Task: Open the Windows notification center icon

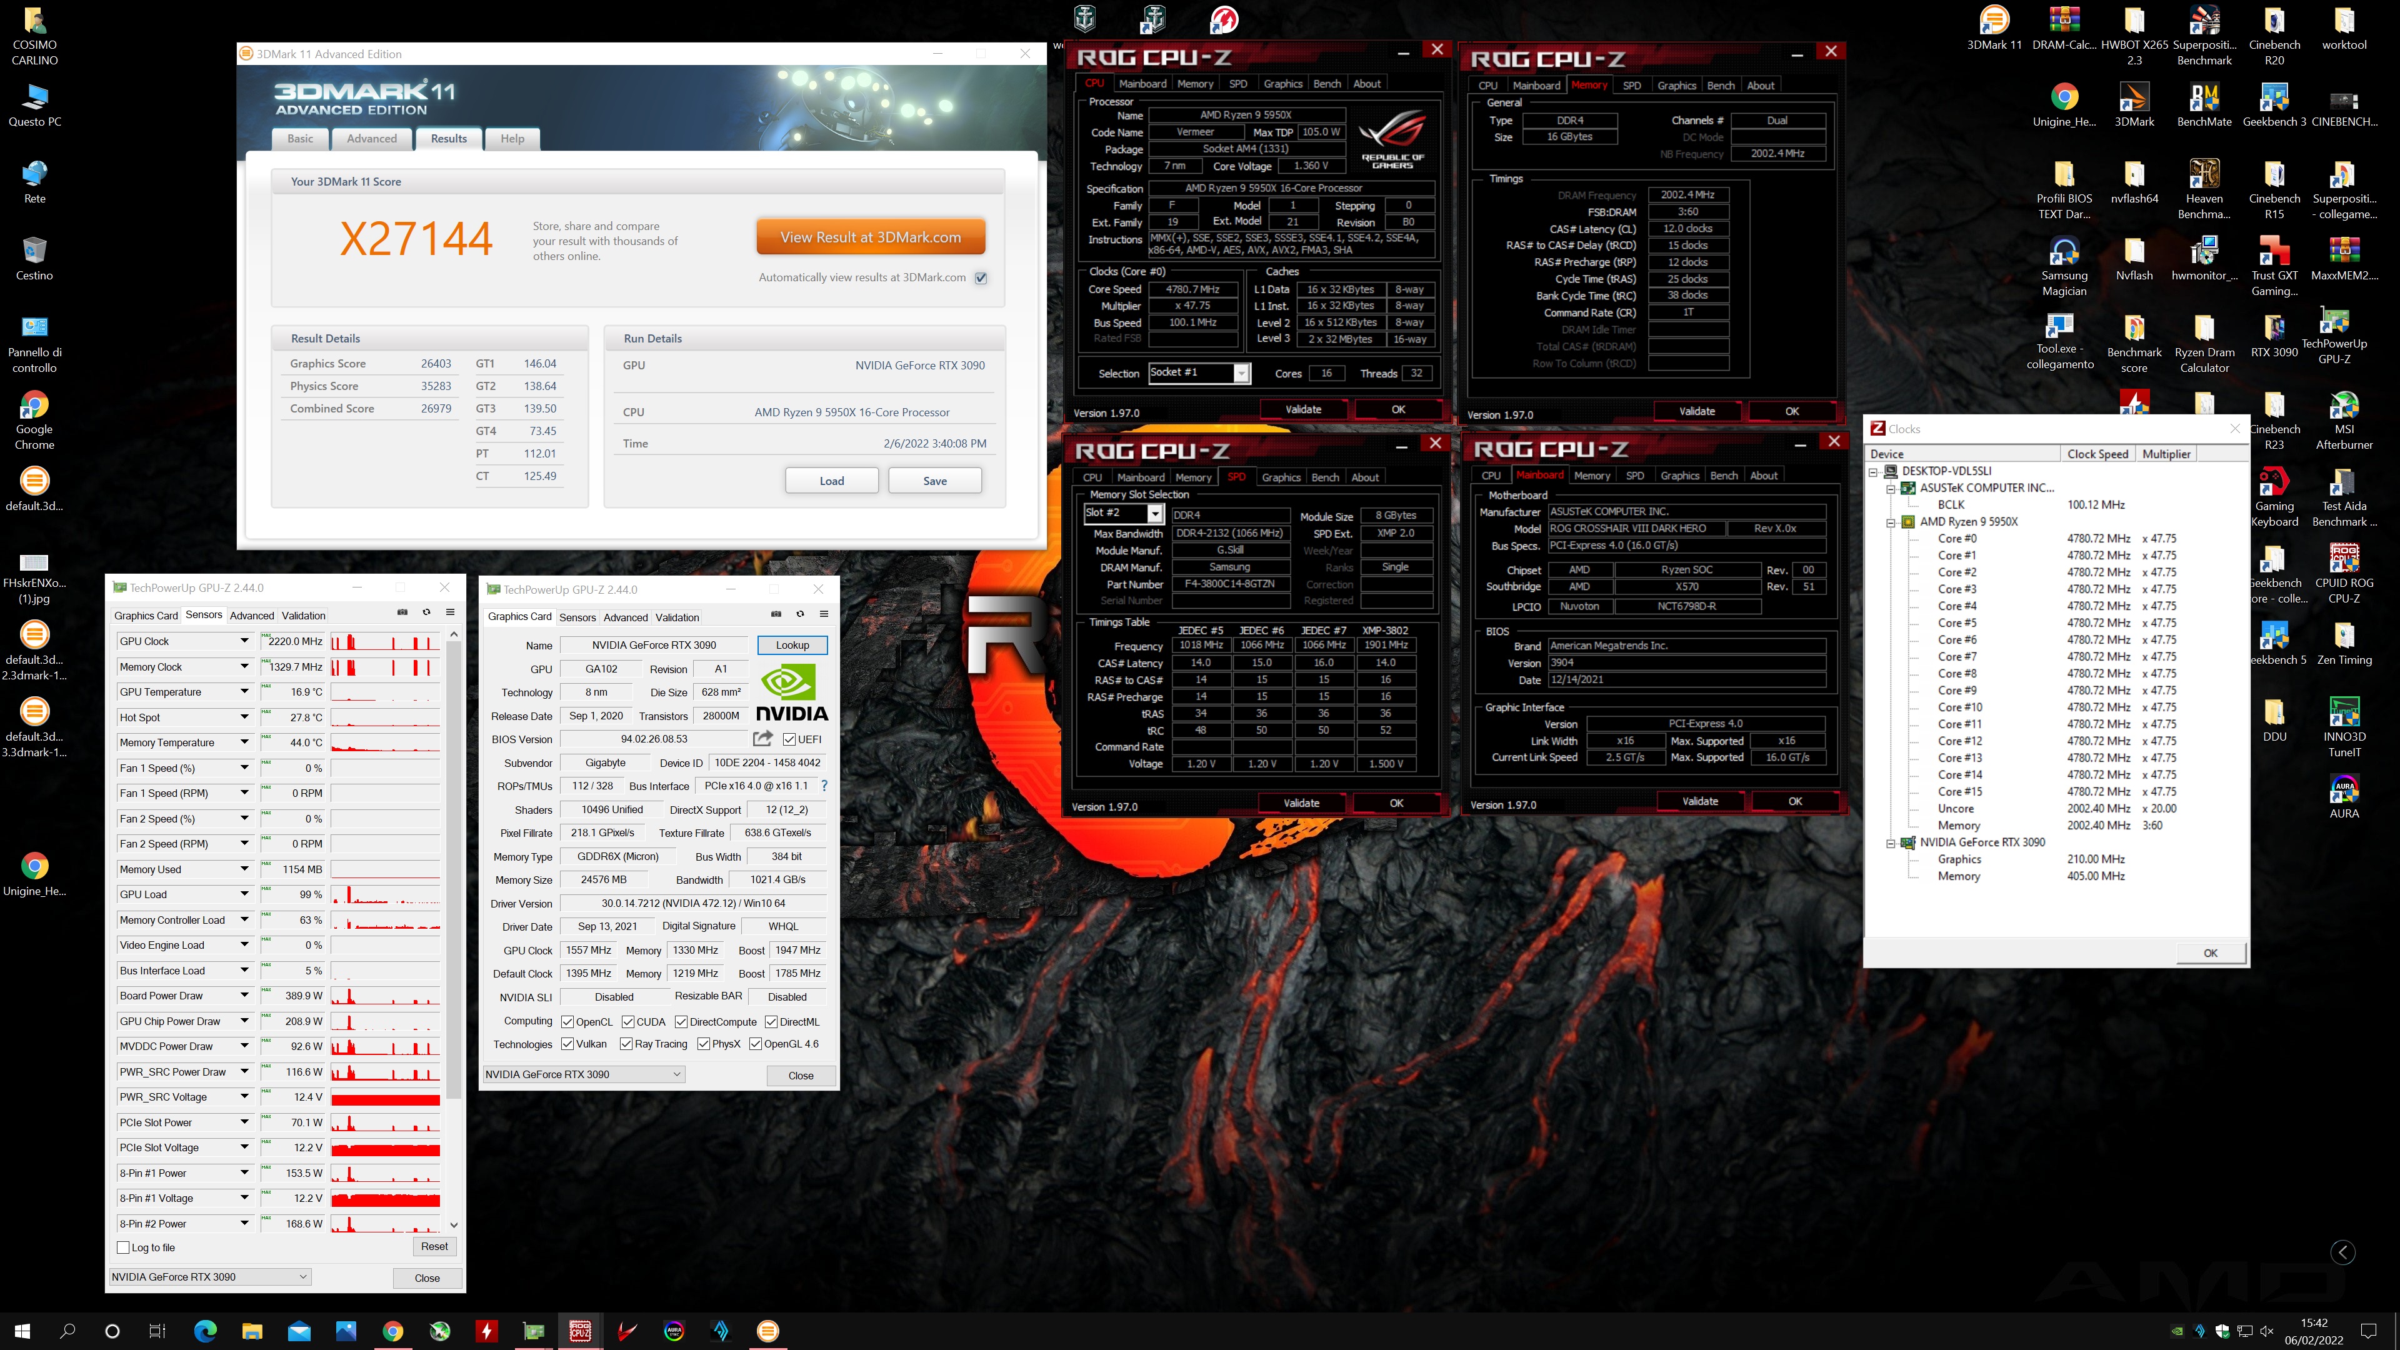Action: tap(2368, 1331)
